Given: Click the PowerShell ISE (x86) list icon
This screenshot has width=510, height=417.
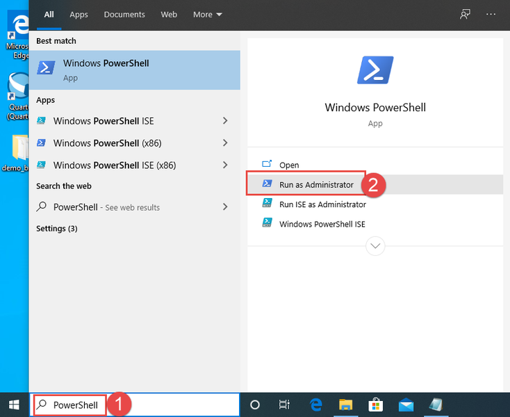Looking at the screenshot, I should 41,165.
